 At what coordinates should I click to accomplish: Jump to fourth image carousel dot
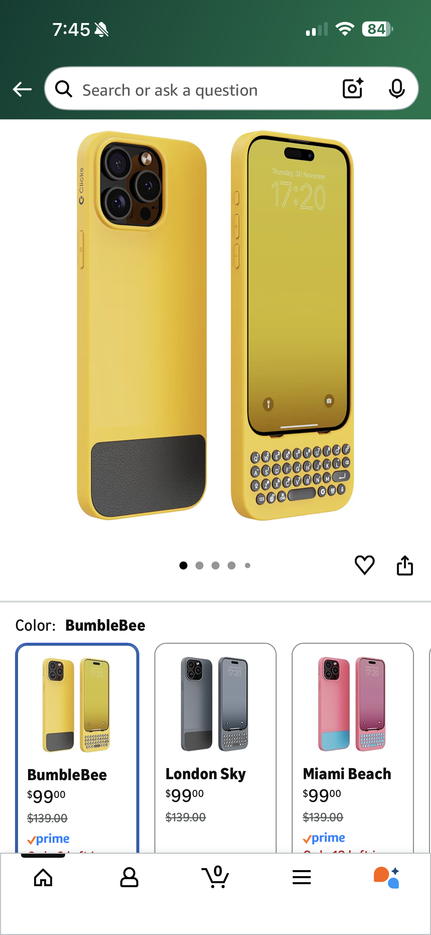(232, 565)
